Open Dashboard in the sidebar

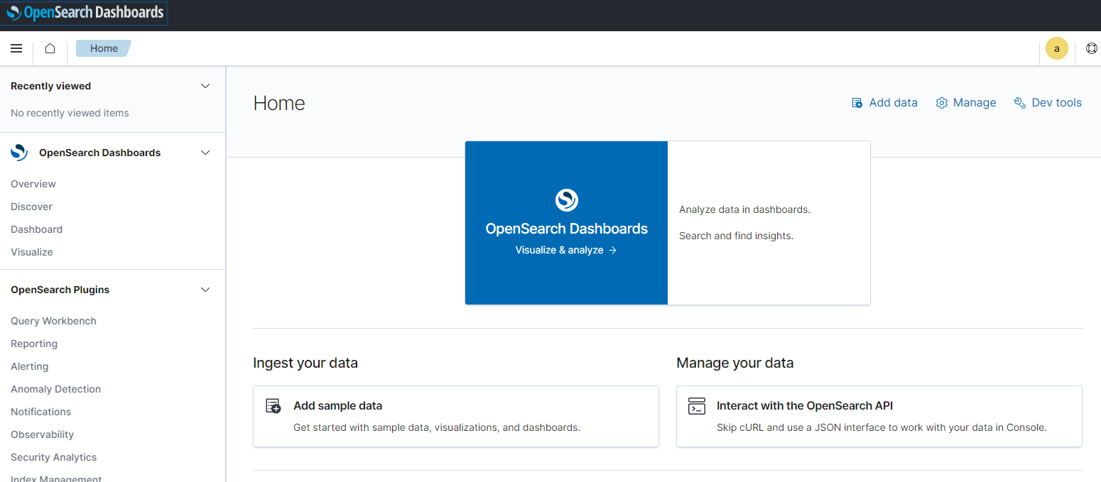[x=37, y=229]
